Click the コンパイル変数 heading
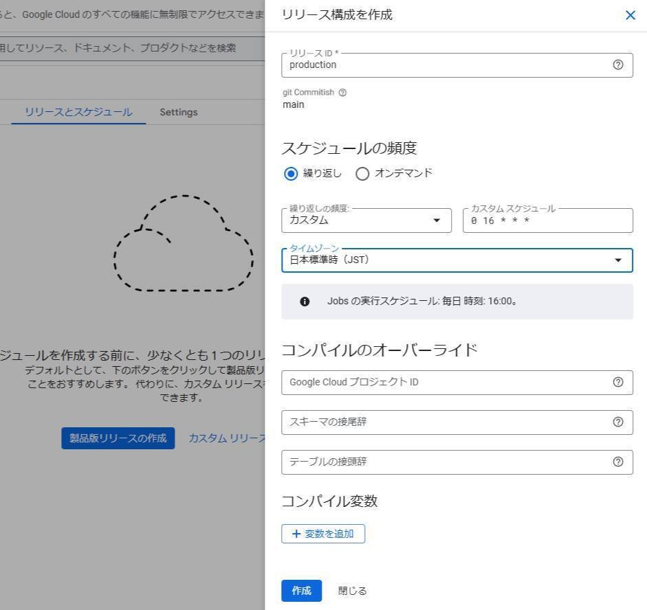Screen dimensions: 647x610 pos(329,501)
